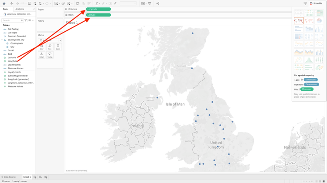Sort ascending toolbar icon
Image resolution: width=327 pixels, height=183 pixels.
[x=83, y=3]
